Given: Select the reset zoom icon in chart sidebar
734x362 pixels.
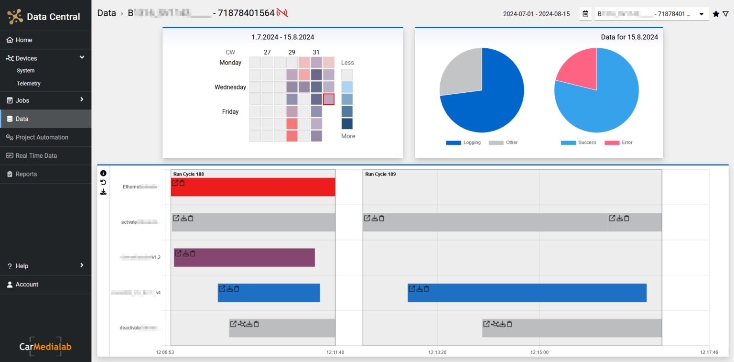Looking at the screenshot, I should [x=103, y=182].
